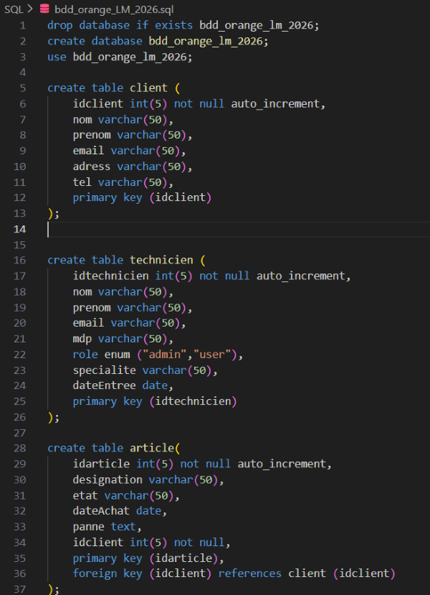Click line number 36 in the gutter
430x595 pixels.
click(19, 573)
